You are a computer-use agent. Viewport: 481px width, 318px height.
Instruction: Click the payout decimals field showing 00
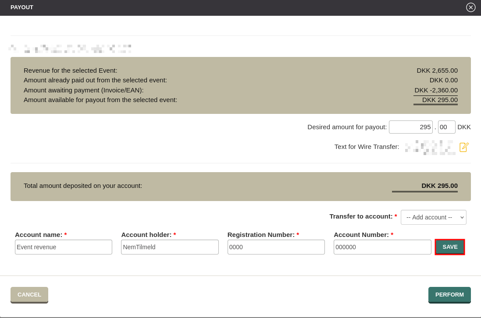click(446, 127)
